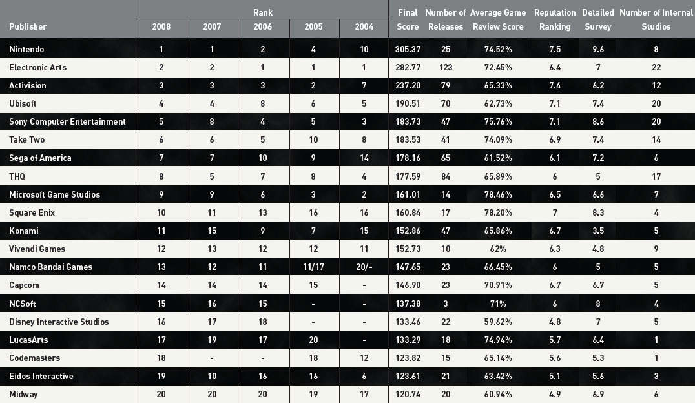The image size is (695, 403).
Task: Select the Sony Computer Entertainment row label
Action: 68,121
